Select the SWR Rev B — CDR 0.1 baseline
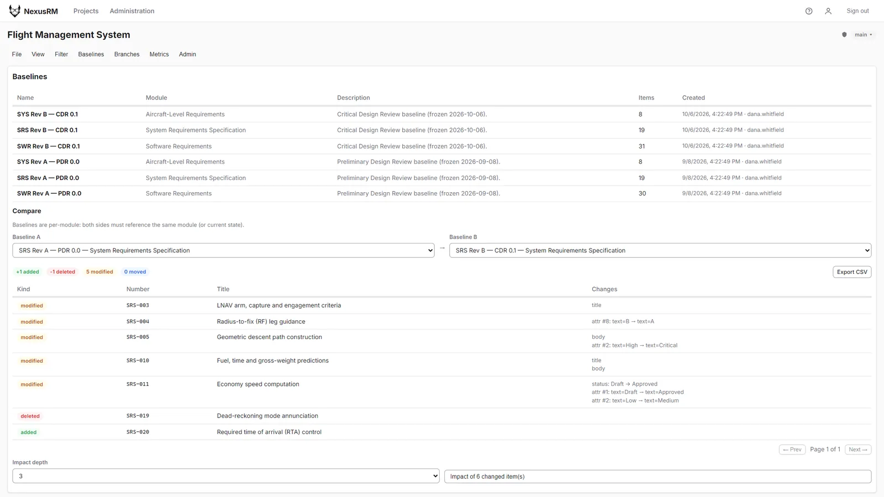The height and width of the screenshot is (497, 884). tap(49, 146)
